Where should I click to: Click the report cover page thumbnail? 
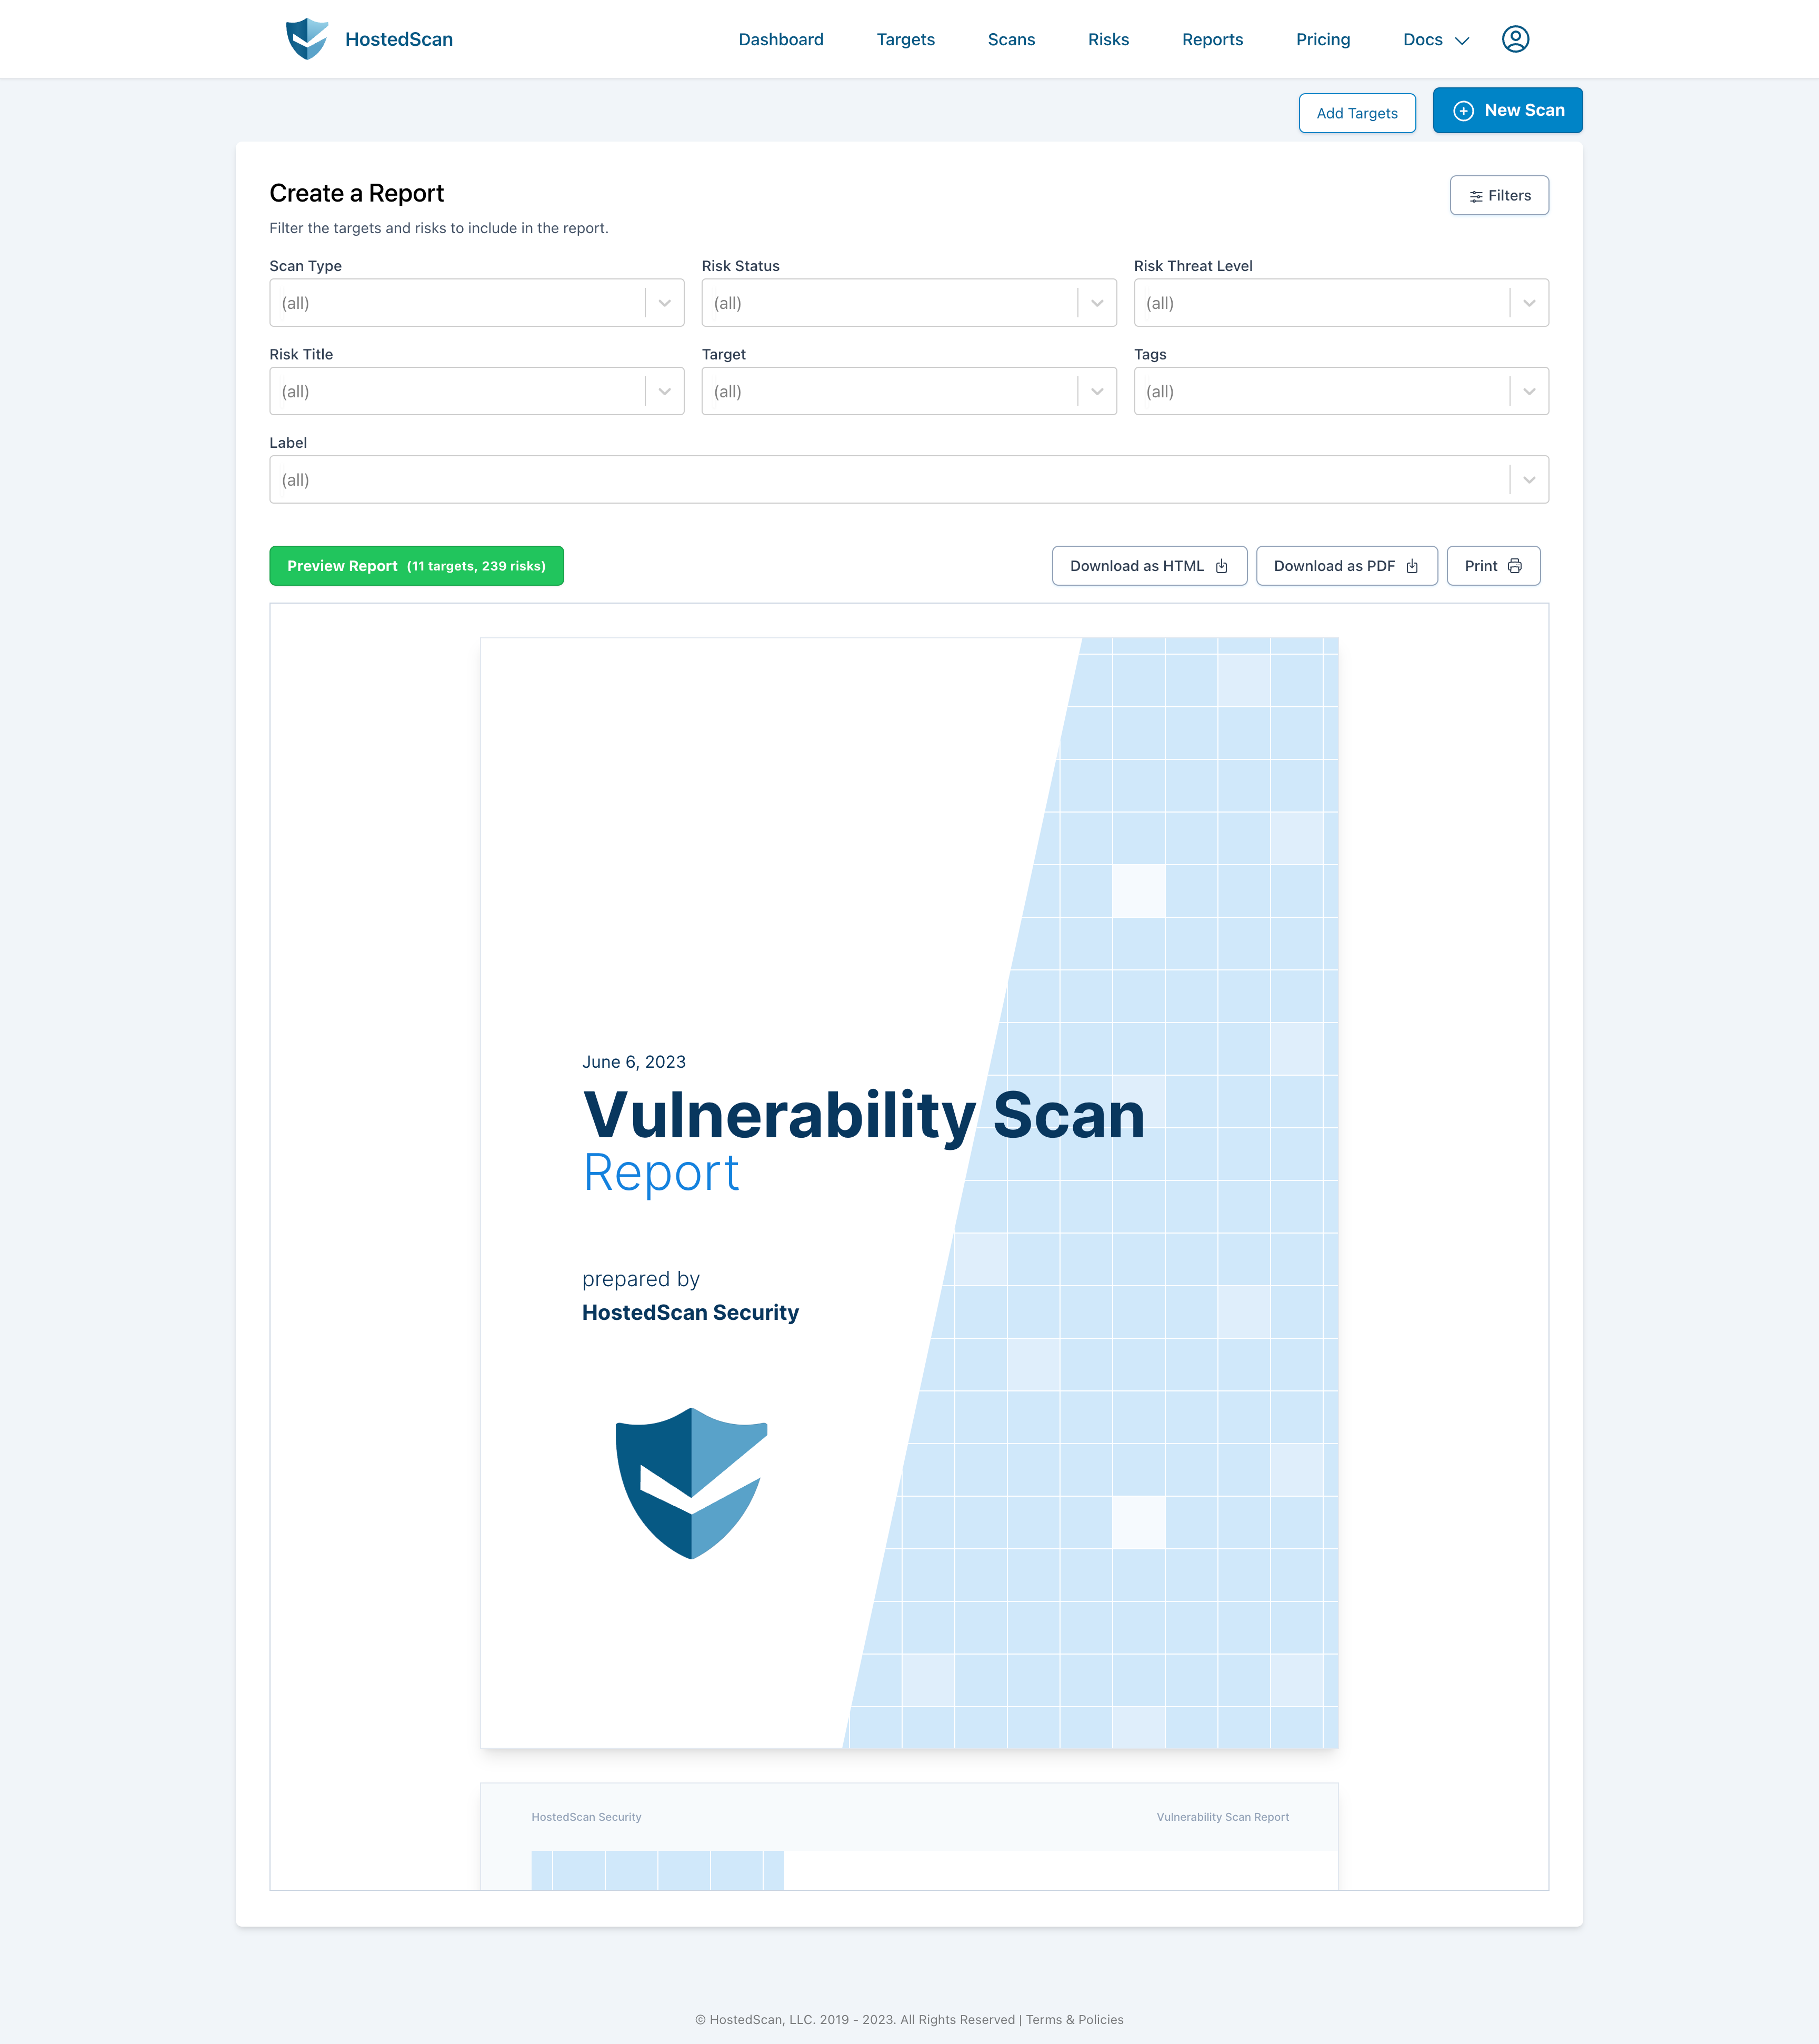point(908,1192)
